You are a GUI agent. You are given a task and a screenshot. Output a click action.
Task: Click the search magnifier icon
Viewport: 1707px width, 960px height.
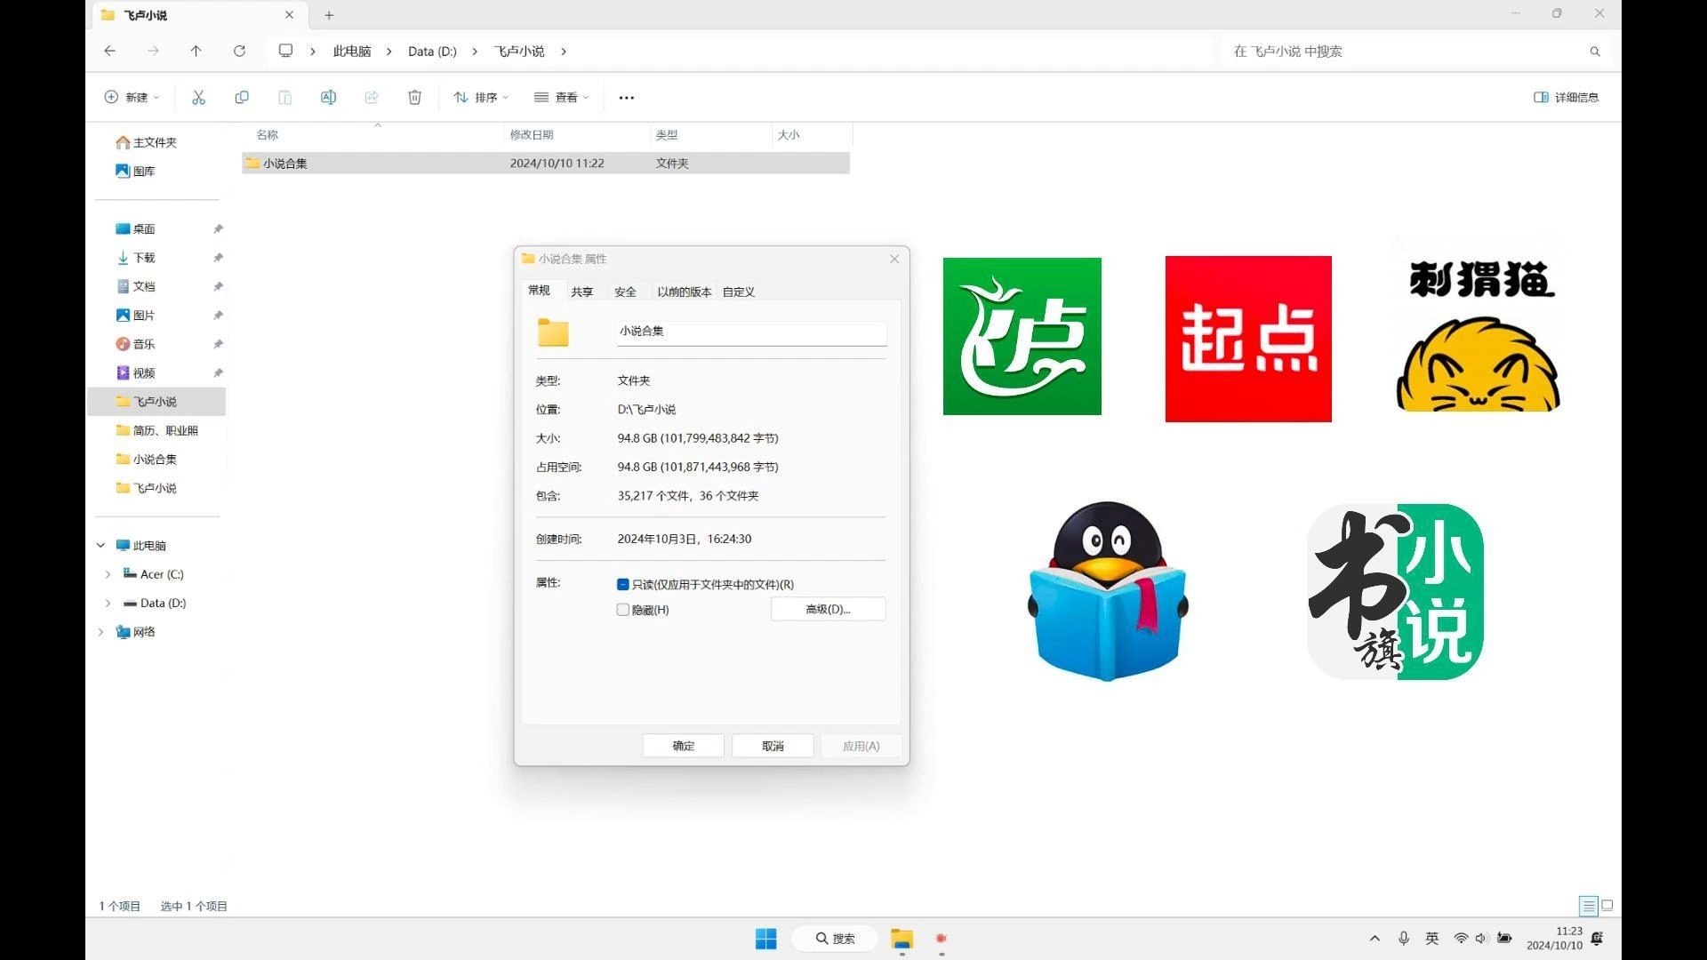[x=1595, y=52]
